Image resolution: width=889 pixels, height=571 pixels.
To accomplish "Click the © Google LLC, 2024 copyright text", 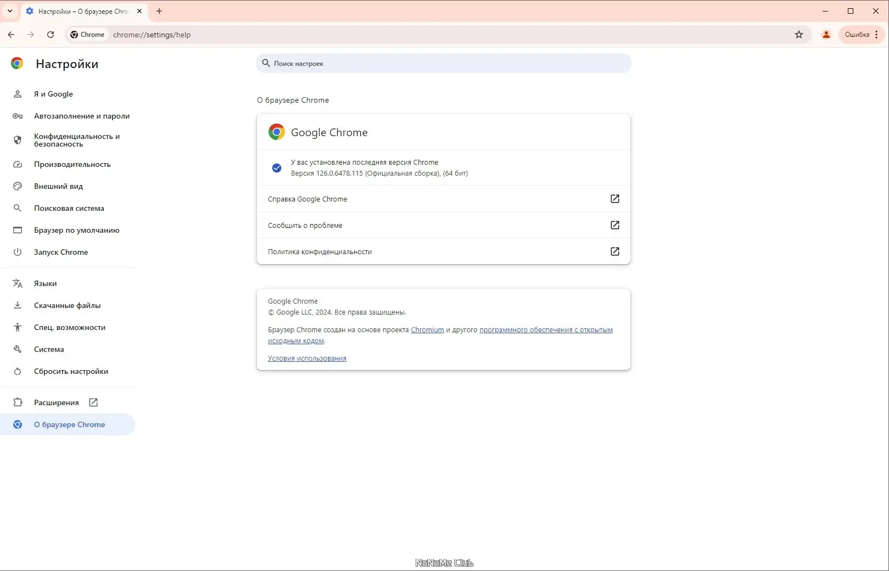I will point(337,312).
